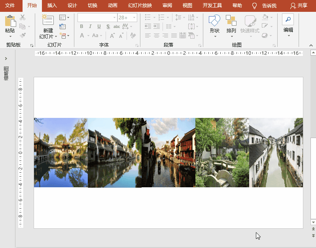The image size is (316, 248).
Task: Collapse the ribbon with the arrow
Action: pyautogui.click(x=311, y=45)
